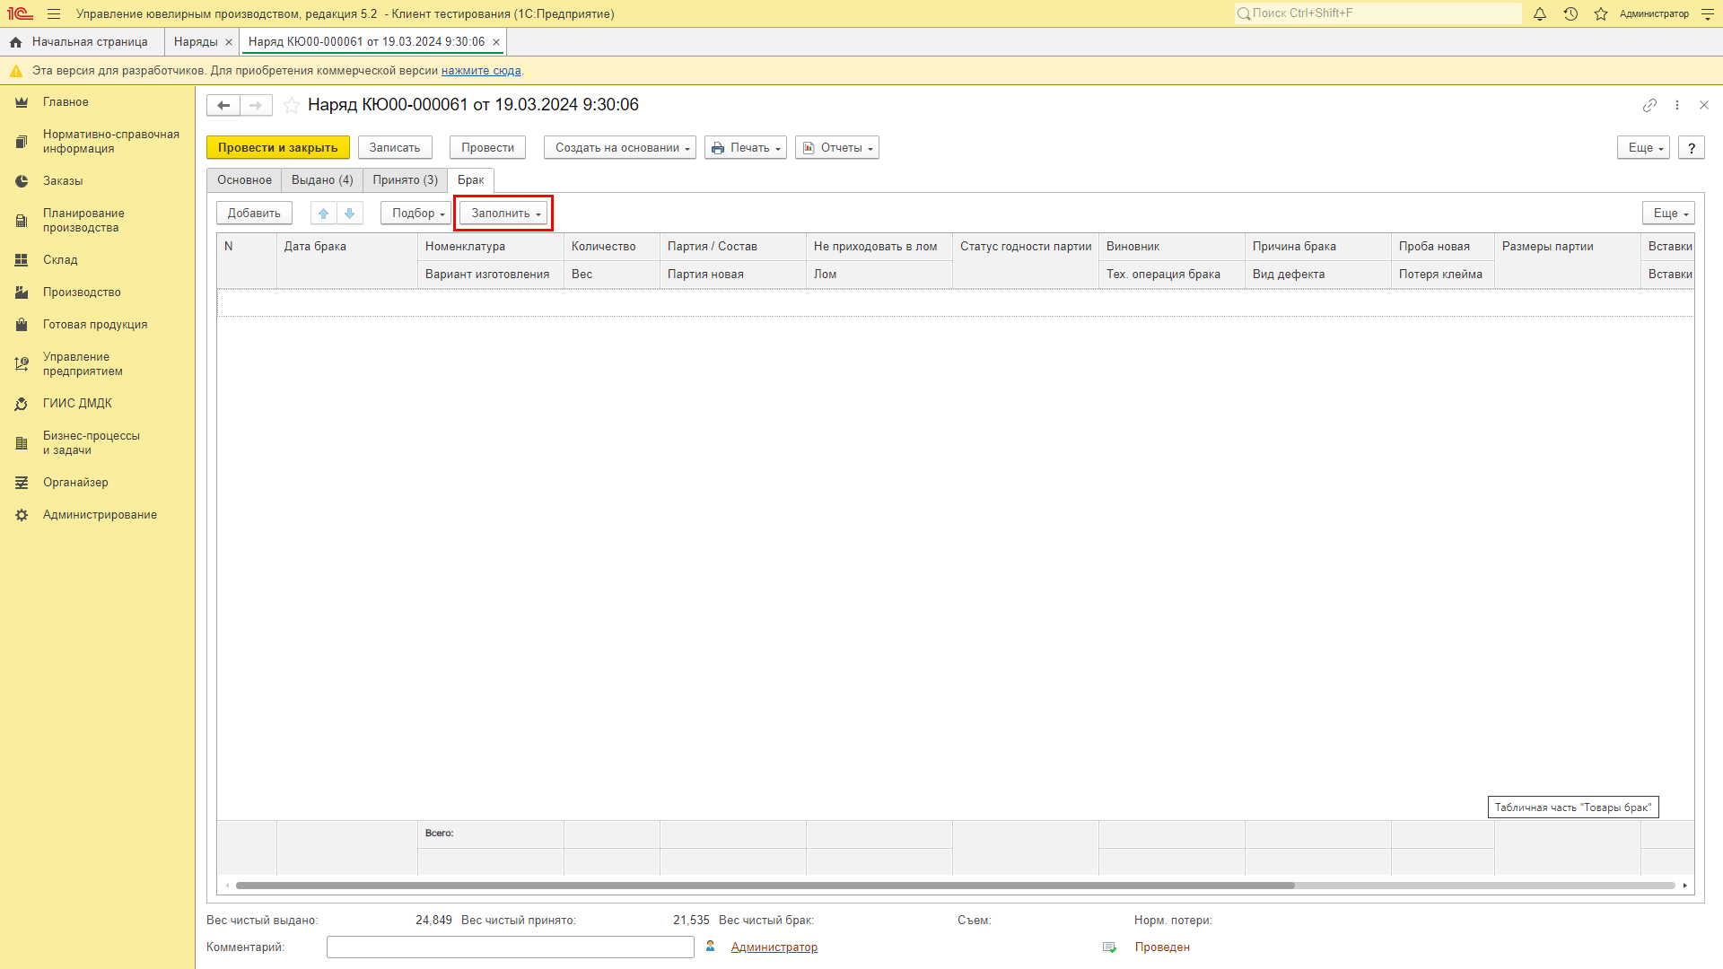
Task: Close the Наряд КЮ00-000061 tab
Action: 496,42
